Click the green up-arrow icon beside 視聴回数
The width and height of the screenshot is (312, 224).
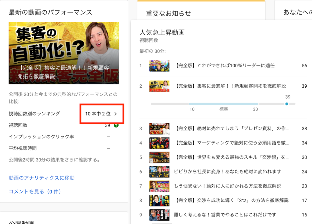[x=116, y=125]
